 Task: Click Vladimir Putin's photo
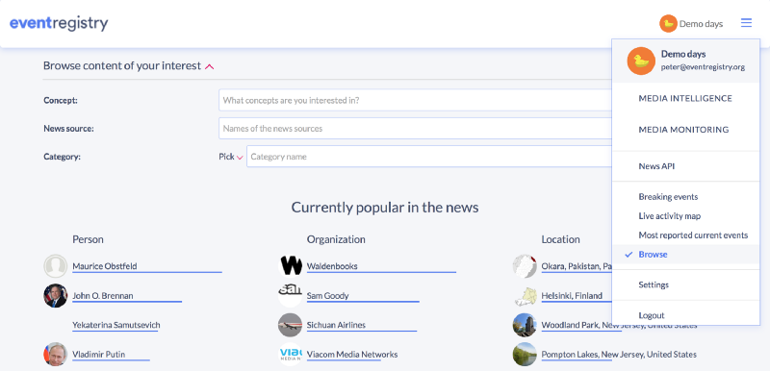coord(56,355)
